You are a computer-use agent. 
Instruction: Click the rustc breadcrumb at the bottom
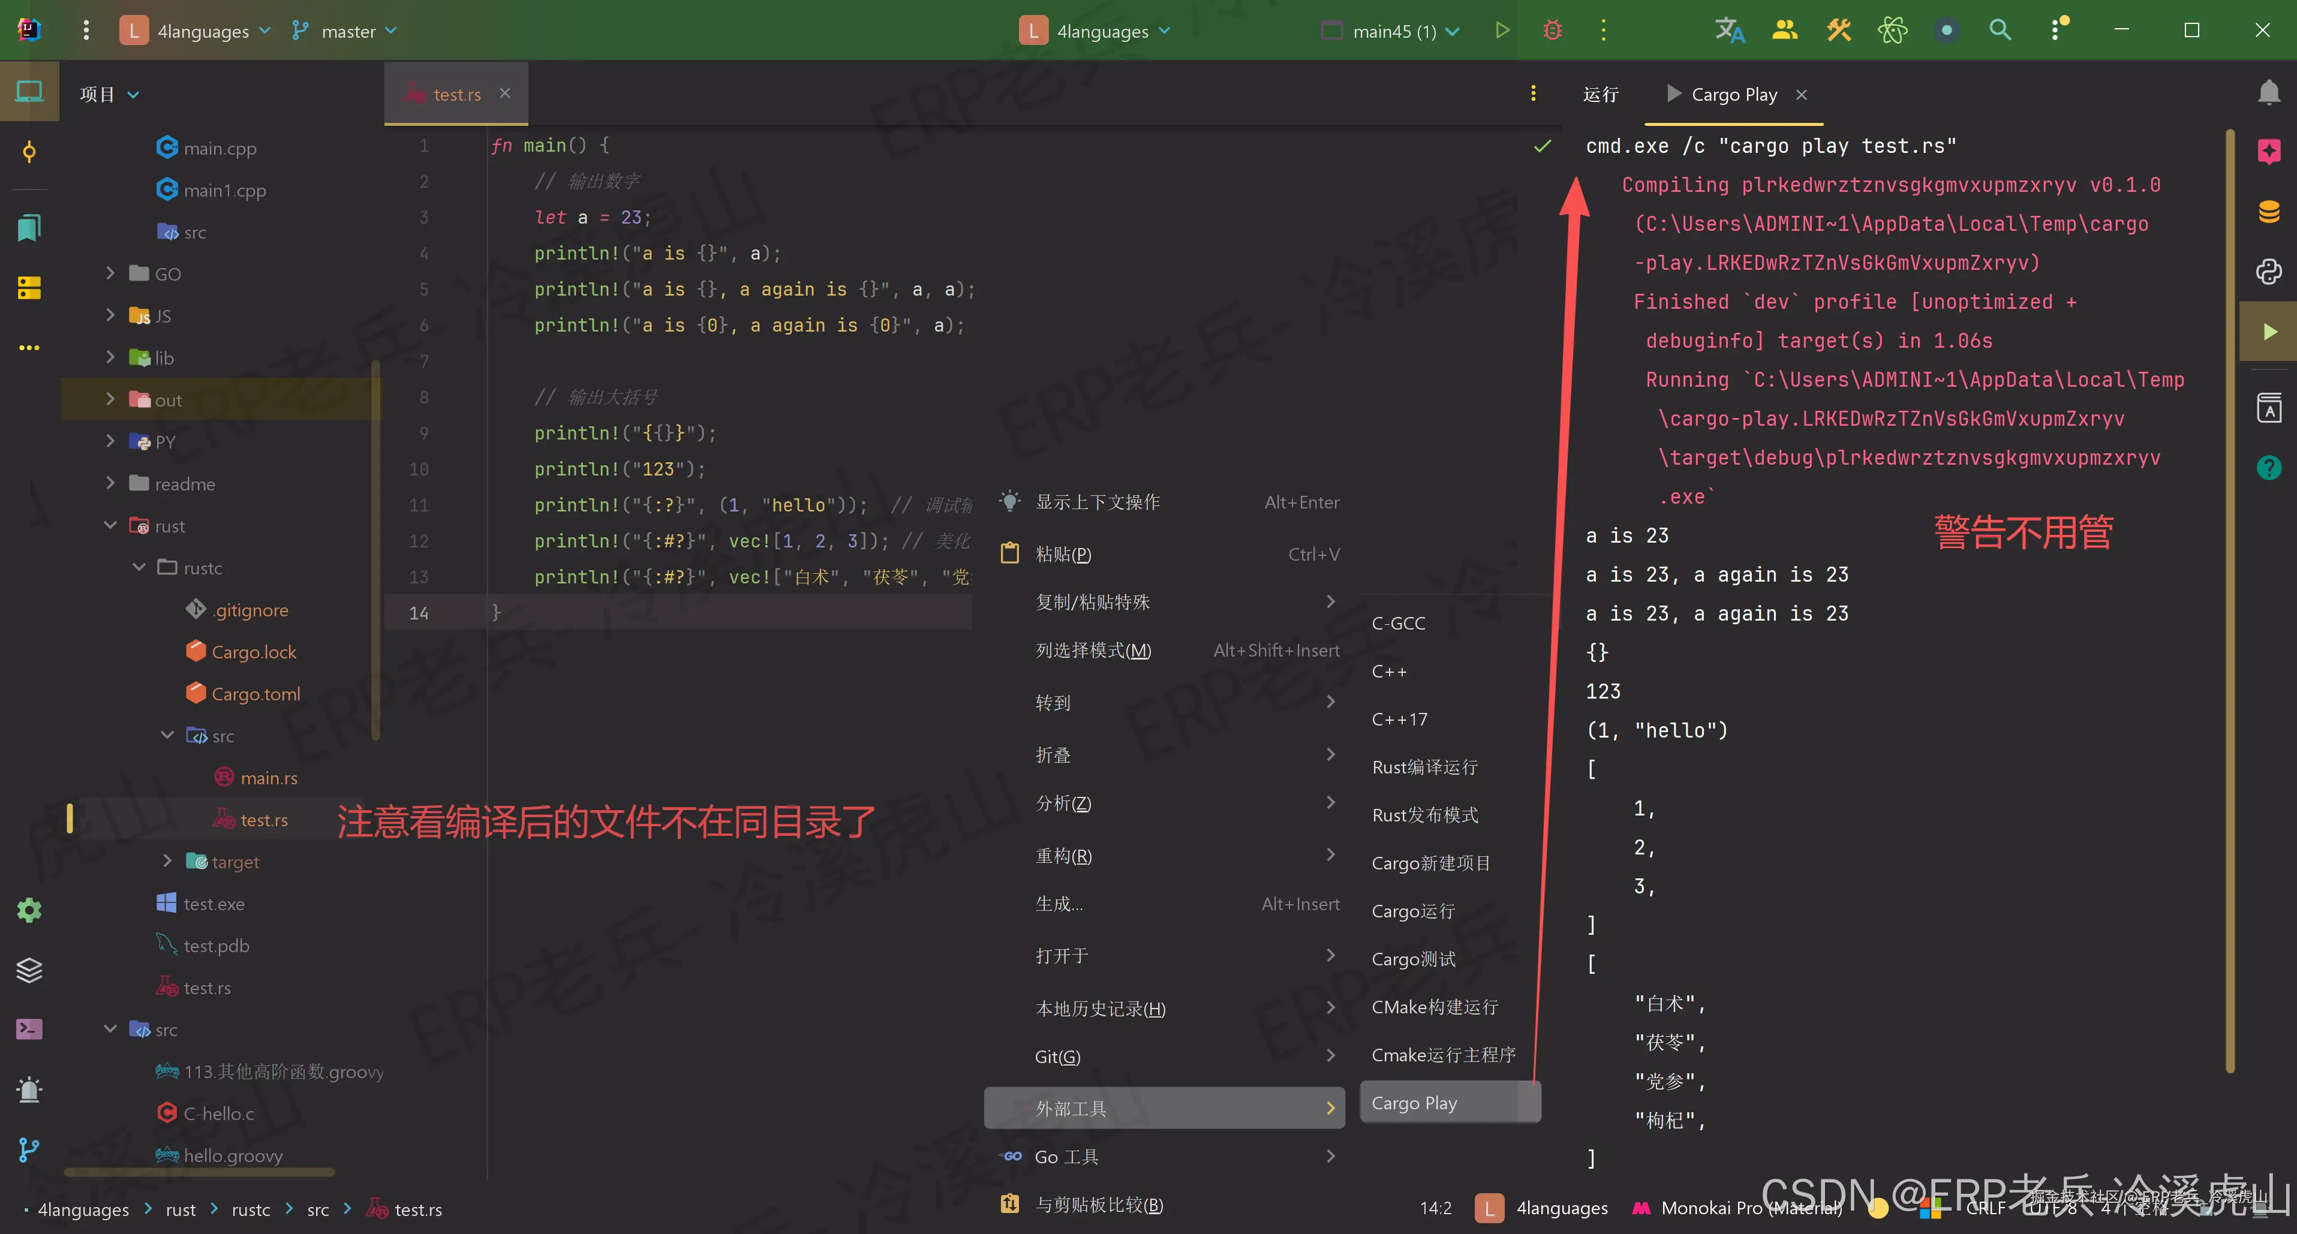coord(251,1209)
